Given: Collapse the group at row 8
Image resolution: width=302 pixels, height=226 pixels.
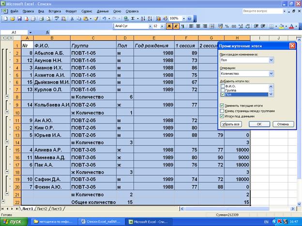Looking at the screenshot, I should [6, 97].
